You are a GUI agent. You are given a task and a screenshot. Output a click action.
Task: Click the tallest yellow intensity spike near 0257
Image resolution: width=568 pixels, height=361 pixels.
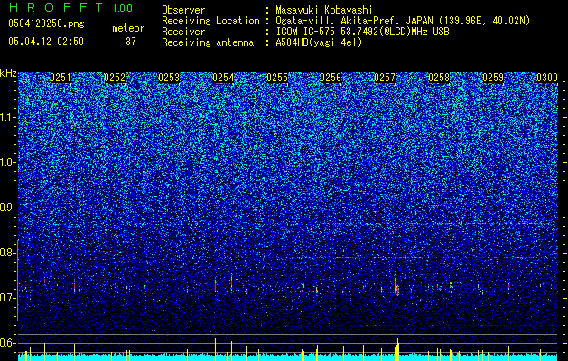(397, 350)
